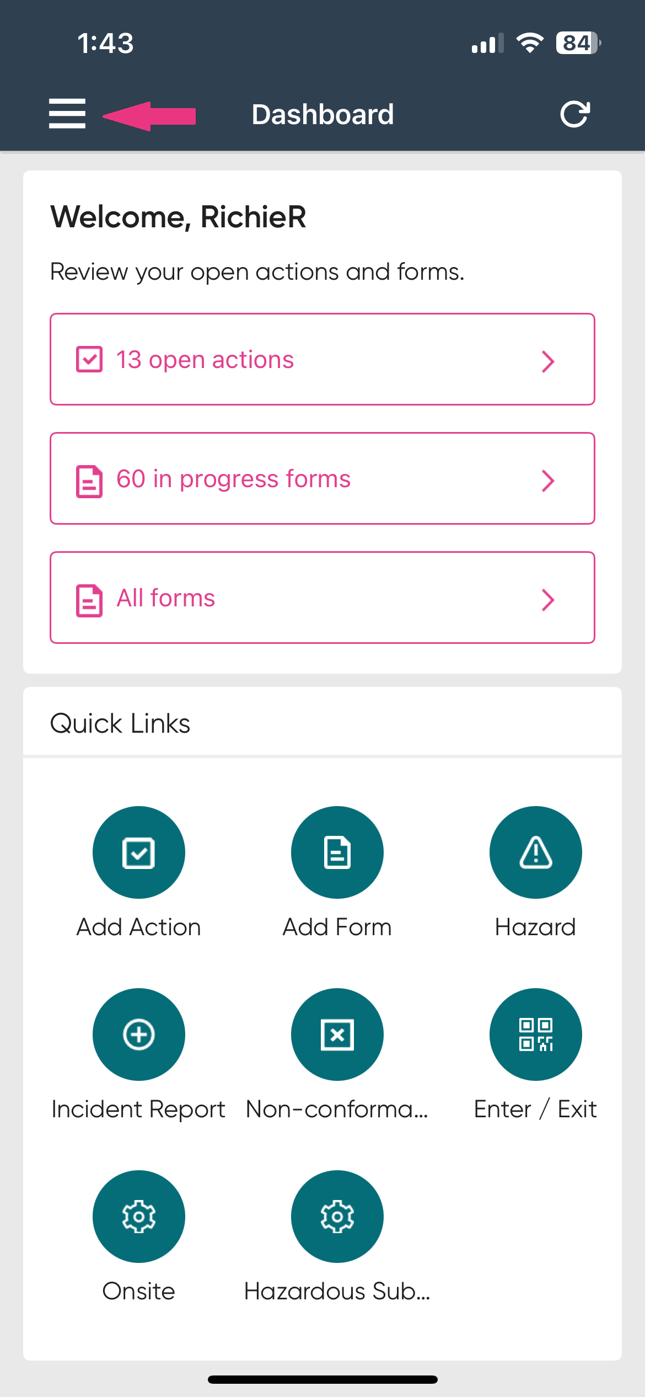View 60 in progress forms

pos(234,479)
